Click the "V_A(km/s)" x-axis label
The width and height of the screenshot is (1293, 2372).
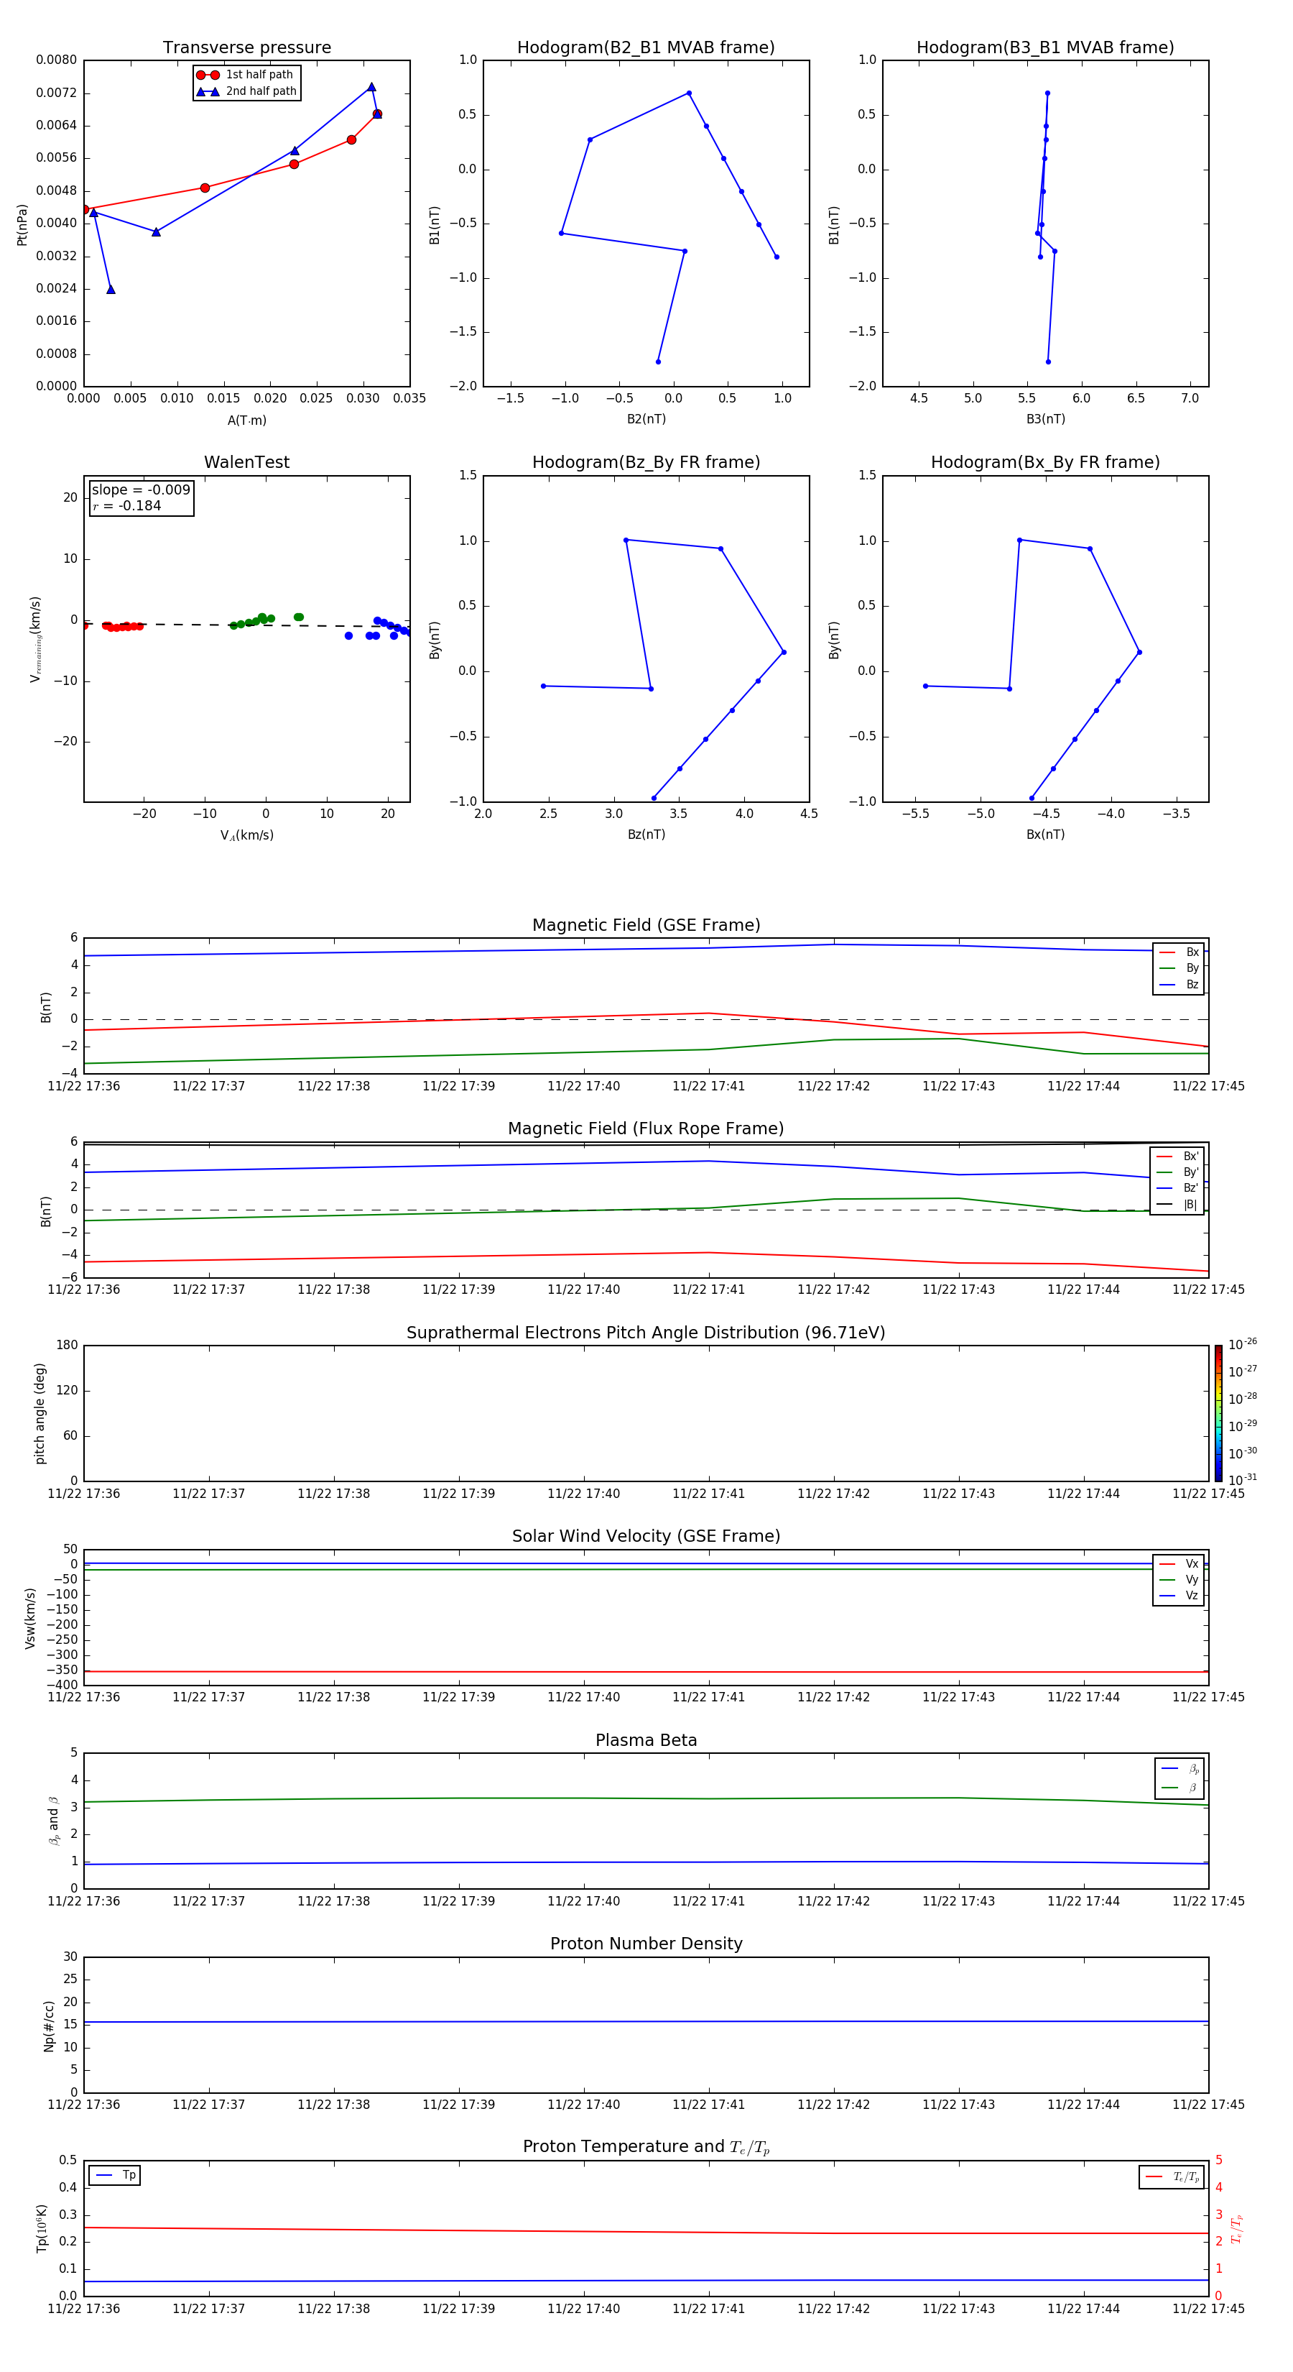coord(246,835)
